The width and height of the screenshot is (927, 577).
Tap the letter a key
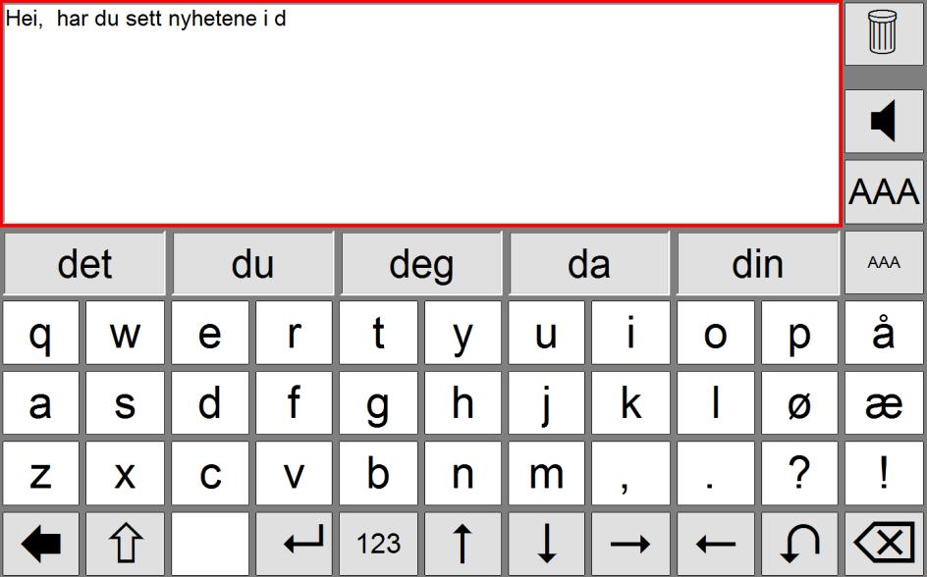[x=41, y=402]
